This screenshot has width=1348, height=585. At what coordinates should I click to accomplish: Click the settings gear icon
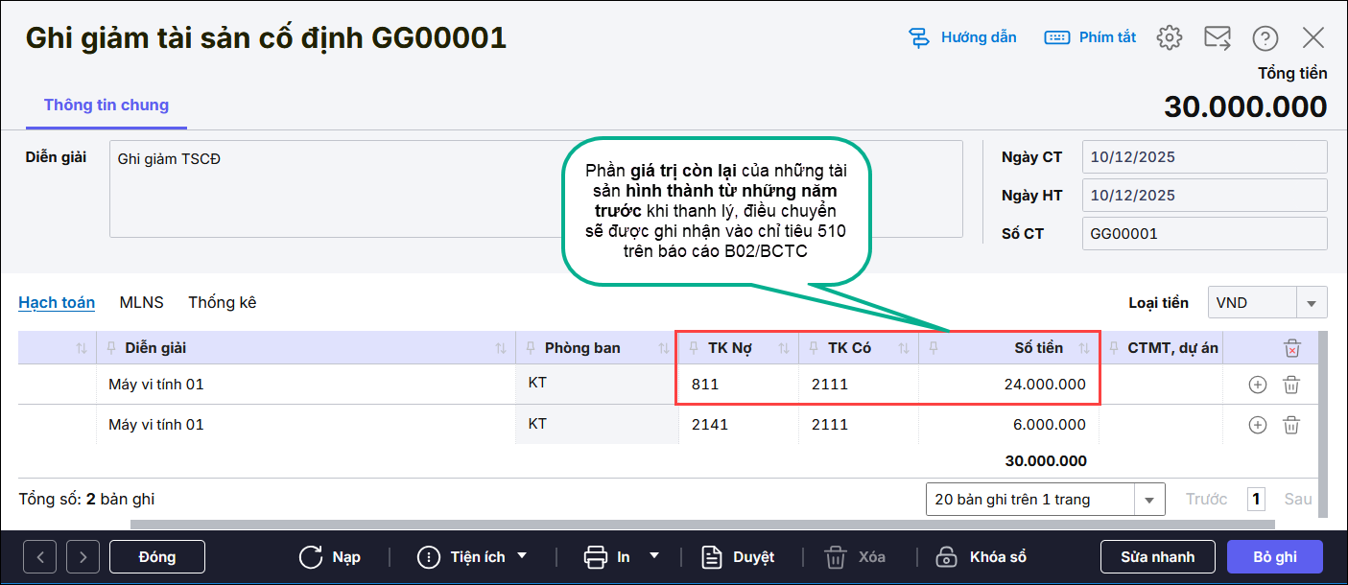tap(1169, 37)
